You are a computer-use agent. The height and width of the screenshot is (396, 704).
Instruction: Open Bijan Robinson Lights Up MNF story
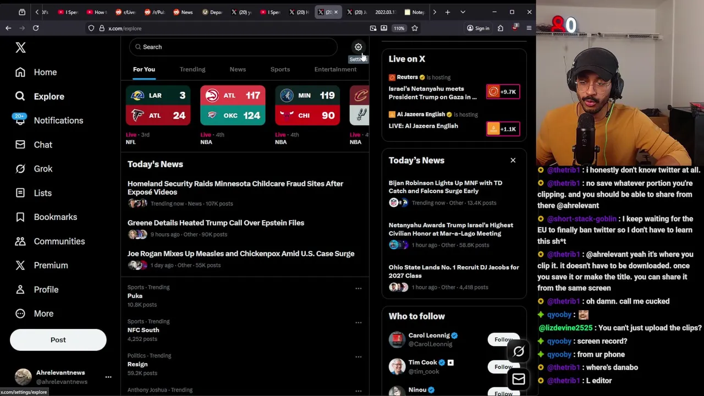(446, 187)
